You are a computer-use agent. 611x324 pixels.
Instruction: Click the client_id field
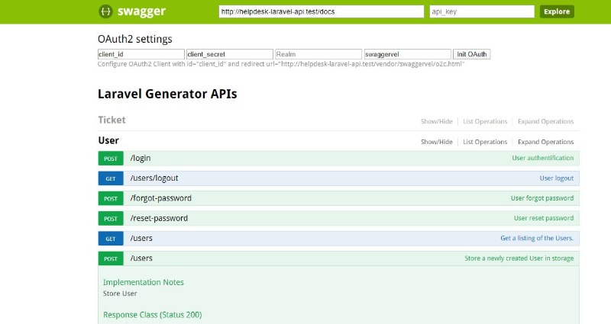click(141, 54)
